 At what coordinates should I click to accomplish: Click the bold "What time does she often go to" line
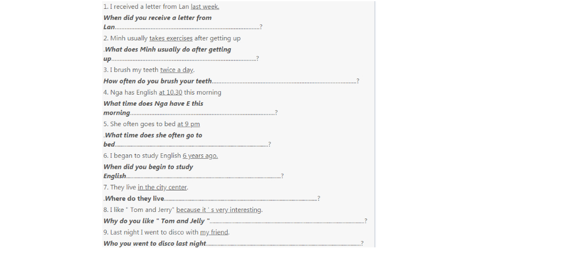point(153,135)
